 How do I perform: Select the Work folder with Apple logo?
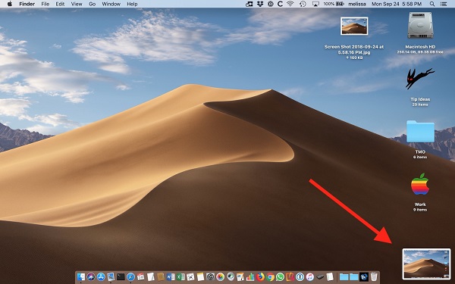point(420,184)
